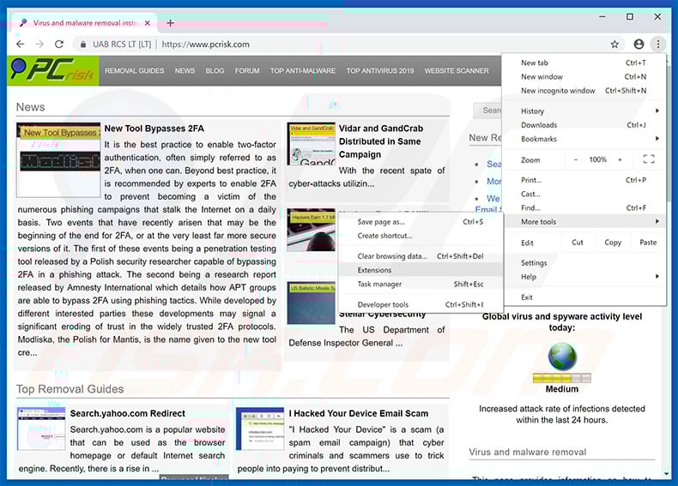Open Downloads from Chrome menu
Image resolution: width=678 pixels, height=486 pixels.
pyautogui.click(x=584, y=125)
